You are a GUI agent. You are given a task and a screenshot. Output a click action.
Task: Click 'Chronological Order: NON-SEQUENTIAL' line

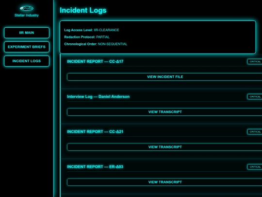(96, 44)
